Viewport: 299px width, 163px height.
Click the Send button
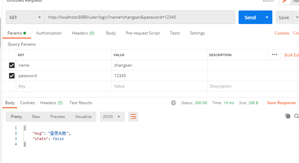coord(250,17)
